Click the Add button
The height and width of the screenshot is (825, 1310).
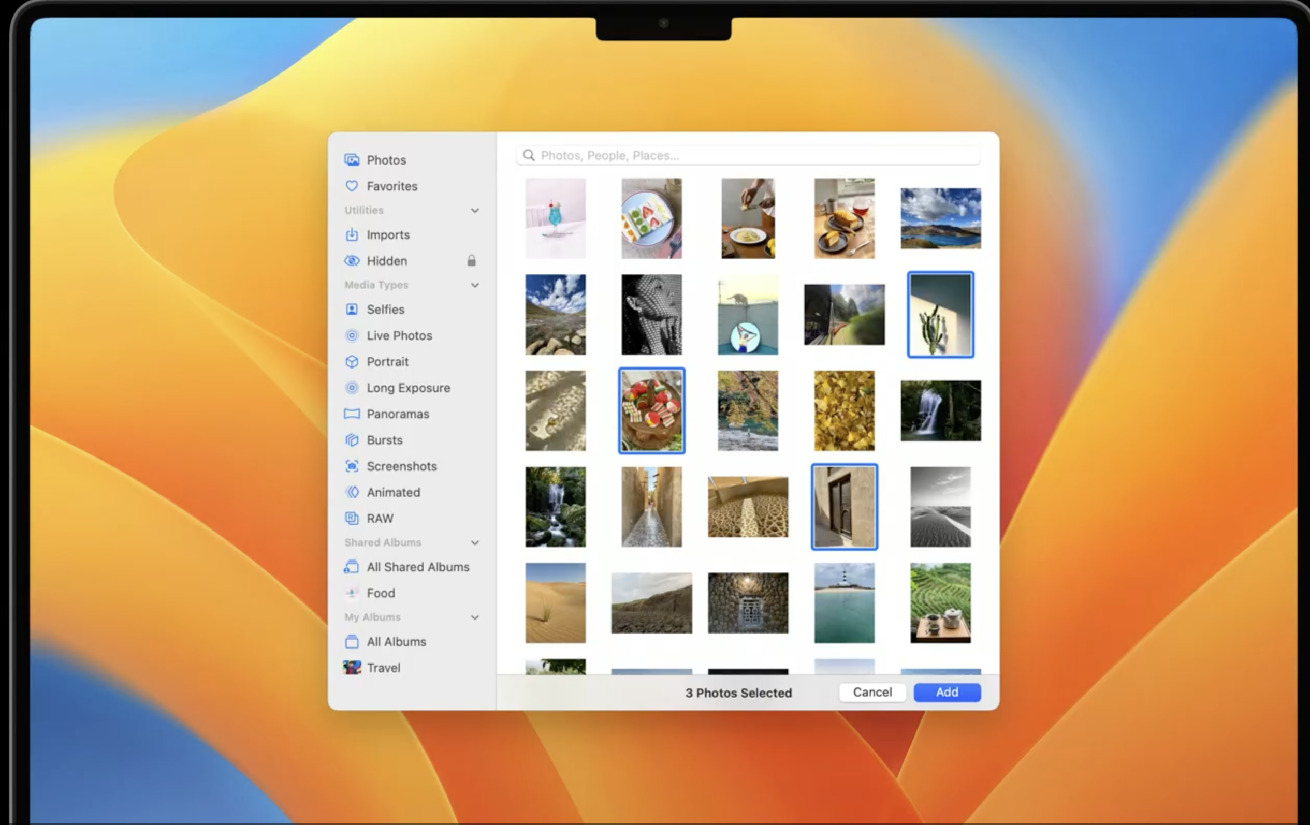pos(947,692)
